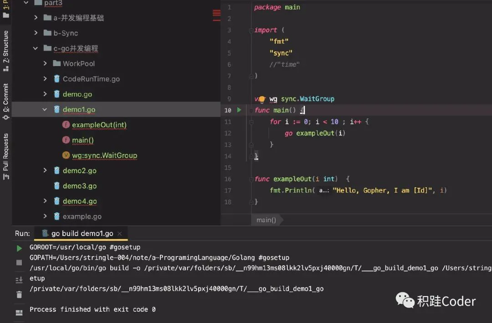
Task: Click line number 12 in the gutter
Action: pyautogui.click(x=228, y=133)
